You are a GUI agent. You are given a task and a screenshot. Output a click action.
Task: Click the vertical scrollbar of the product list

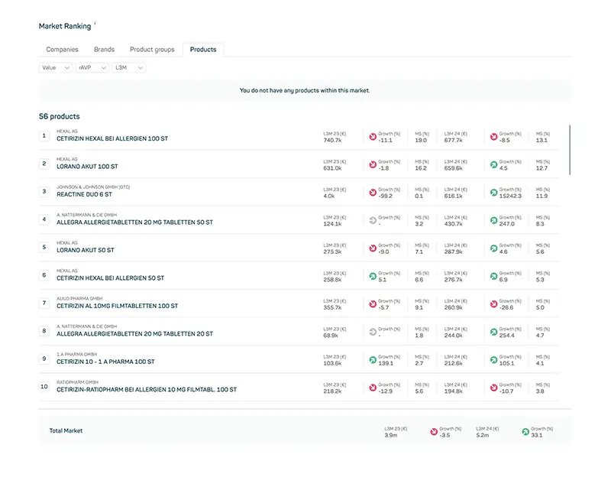click(x=570, y=150)
